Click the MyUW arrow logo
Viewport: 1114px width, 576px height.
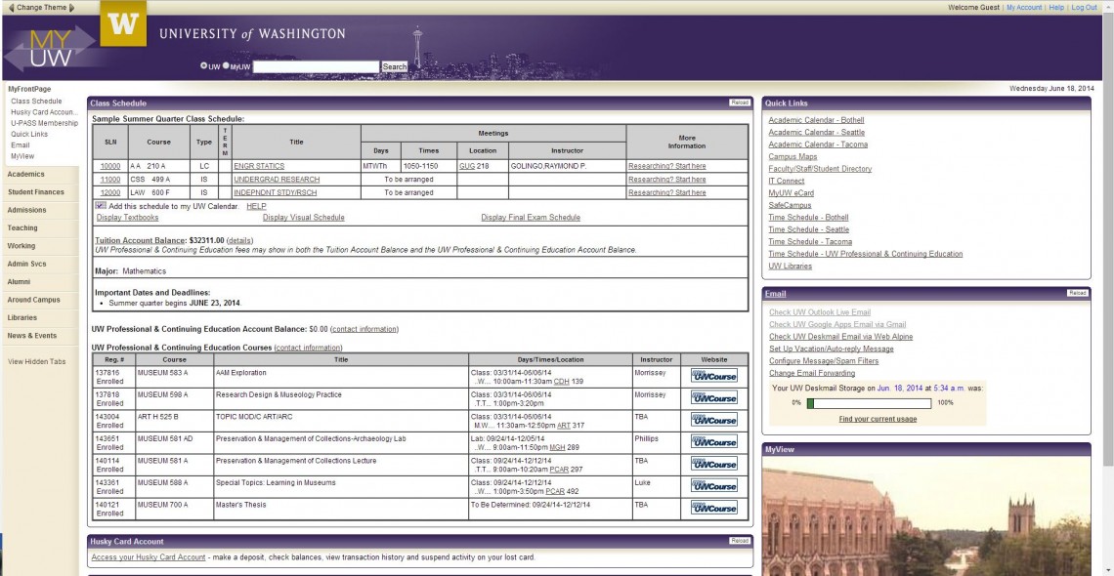(50, 48)
